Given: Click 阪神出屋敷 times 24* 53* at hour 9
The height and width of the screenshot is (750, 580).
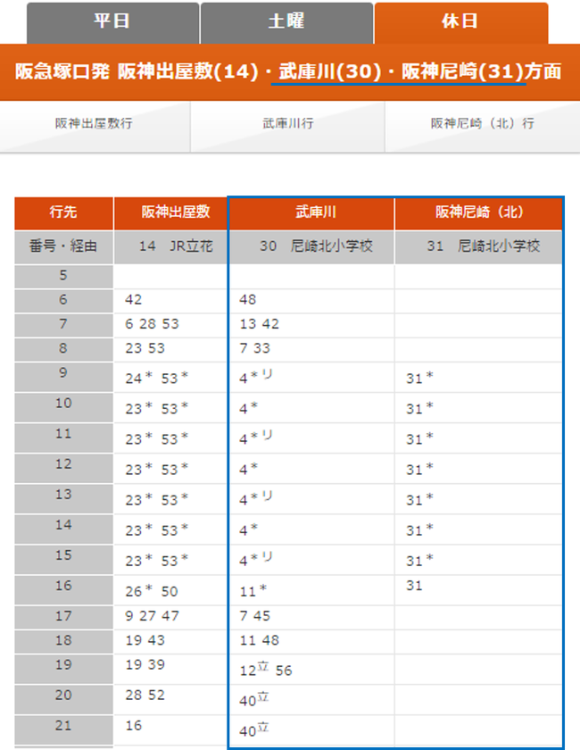Looking at the screenshot, I should point(157,379).
